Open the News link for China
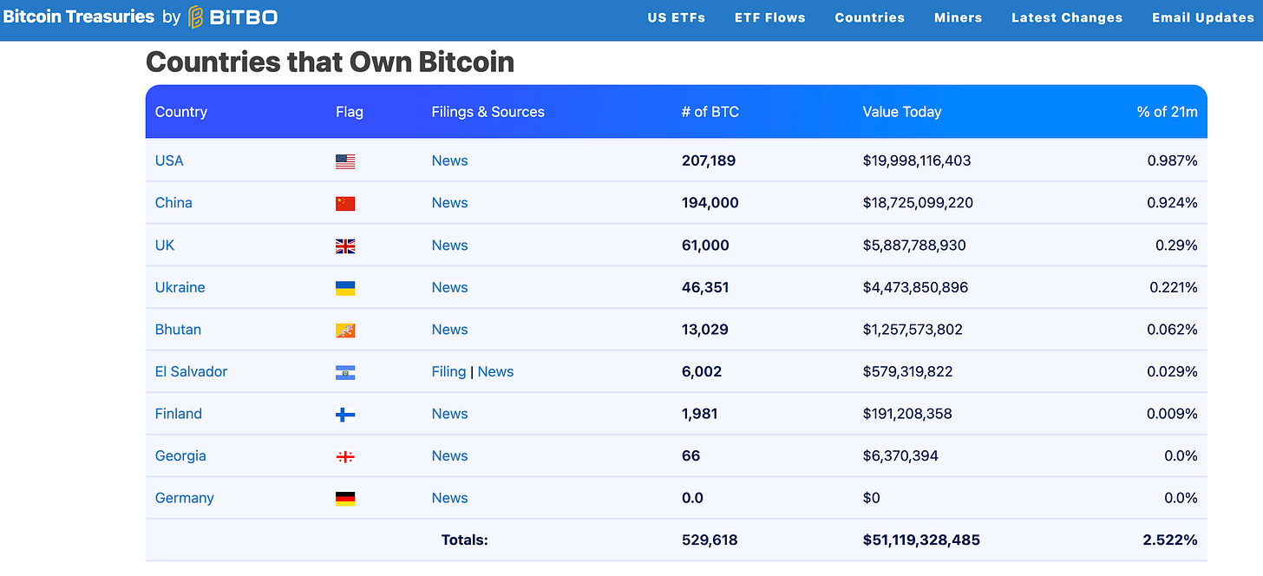This screenshot has width=1263, height=576. (449, 202)
